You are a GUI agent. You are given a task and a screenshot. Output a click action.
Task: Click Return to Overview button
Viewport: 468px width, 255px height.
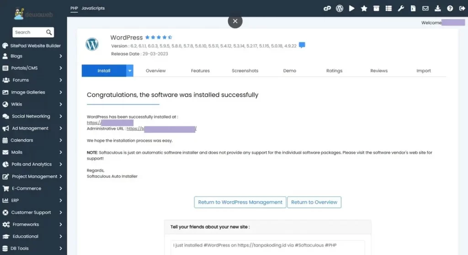coord(314,202)
